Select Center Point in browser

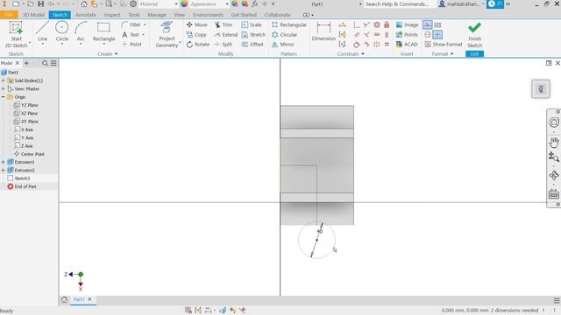29,154
